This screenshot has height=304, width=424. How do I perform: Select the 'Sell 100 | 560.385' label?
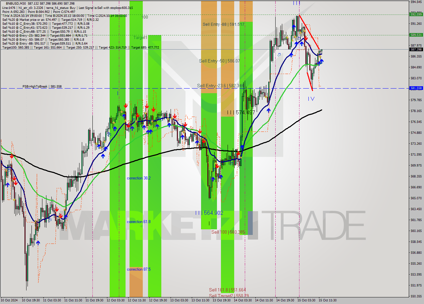(x=228, y=232)
